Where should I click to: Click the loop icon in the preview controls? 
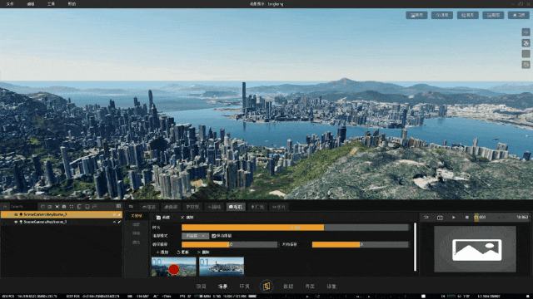click(x=426, y=218)
